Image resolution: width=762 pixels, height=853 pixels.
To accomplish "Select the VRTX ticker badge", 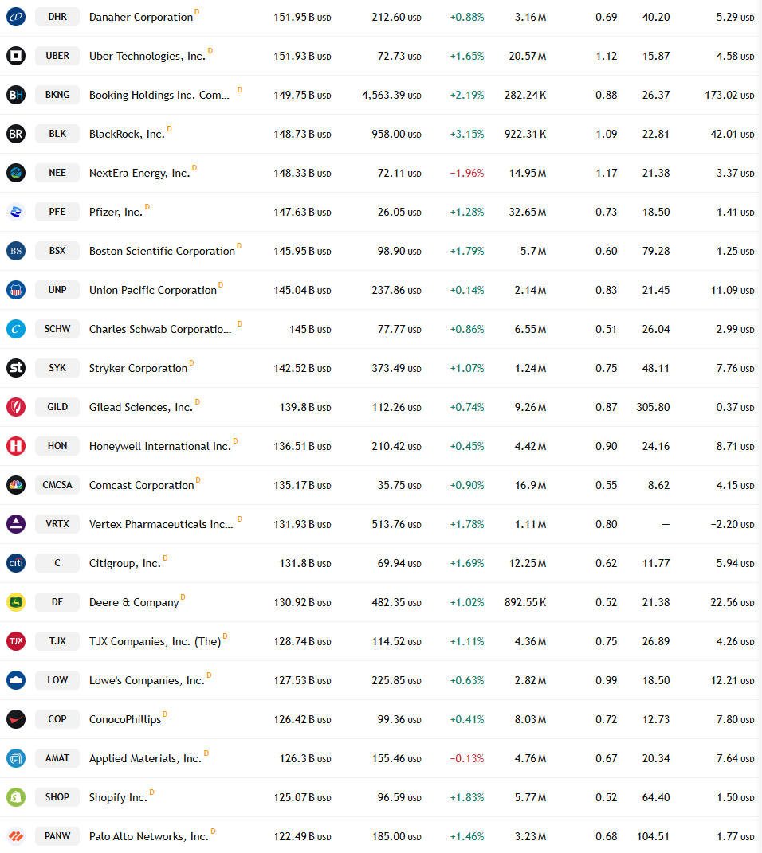I will (x=57, y=524).
